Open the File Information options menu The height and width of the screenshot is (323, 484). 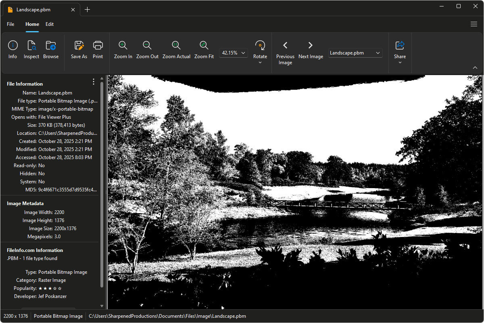[x=93, y=82]
